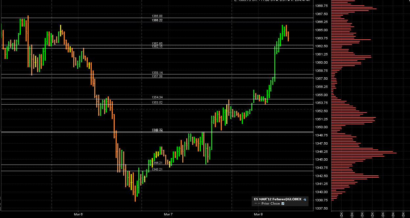Select the 1344.21 horizontal line label

(157, 163)
